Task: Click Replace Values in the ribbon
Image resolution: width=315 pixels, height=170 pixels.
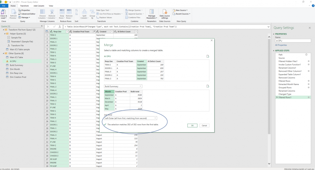Action: [x=104, y=17]
